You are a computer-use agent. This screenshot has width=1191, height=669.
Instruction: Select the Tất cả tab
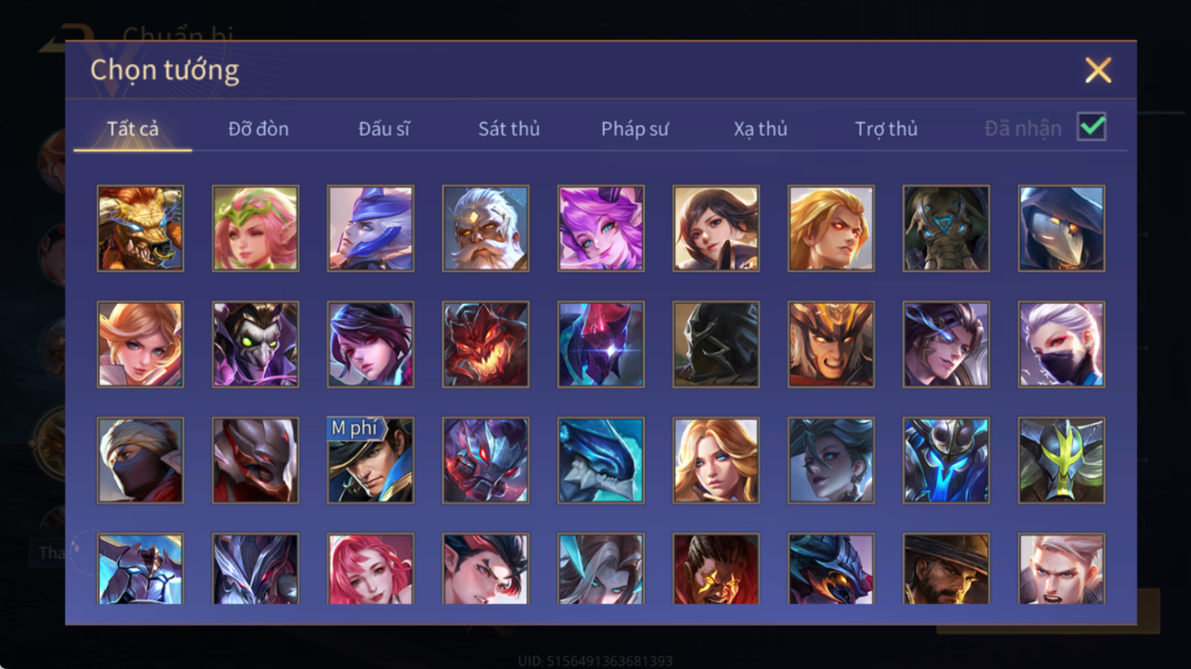coord(133,129)
